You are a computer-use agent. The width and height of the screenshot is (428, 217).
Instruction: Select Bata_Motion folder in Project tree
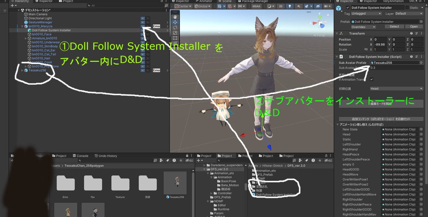point(230,185)
